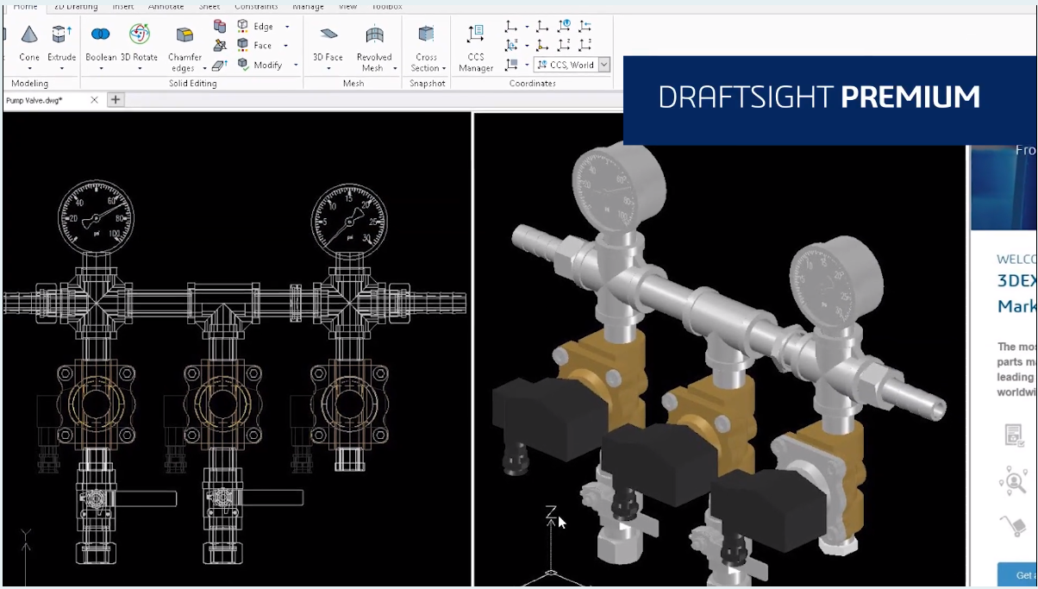This screenshot has width=1038, height=589.
Task: Open the CCS Manager
Action: coord(476,49)
